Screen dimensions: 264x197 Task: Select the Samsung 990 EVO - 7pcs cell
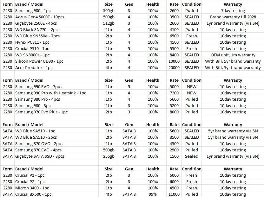(56, 86)
